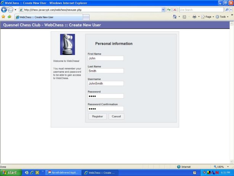The width and height of the screenshot is (234, 176).
Task: Open a new blank tab
Action: coord(86,17)
